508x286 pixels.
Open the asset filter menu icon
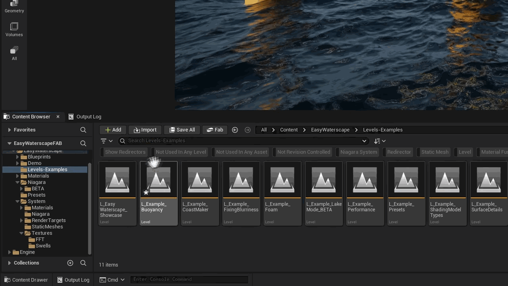[106, 141]
